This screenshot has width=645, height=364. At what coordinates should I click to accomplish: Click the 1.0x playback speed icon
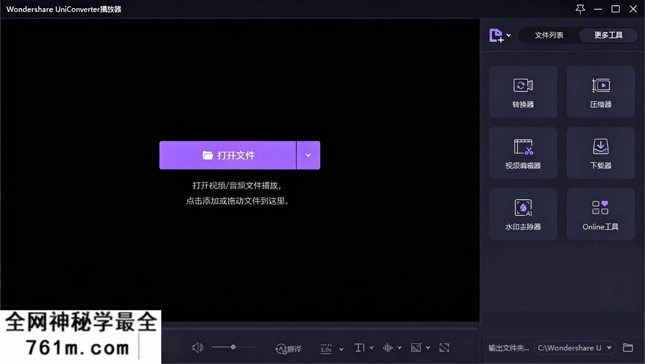tap(326, 348)
